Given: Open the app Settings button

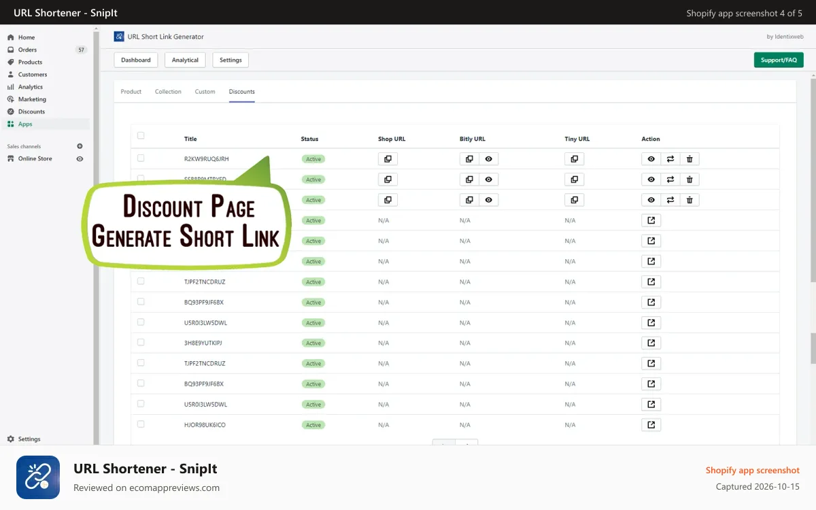Looking at the screenshot, I should click(x=231, y=60).
